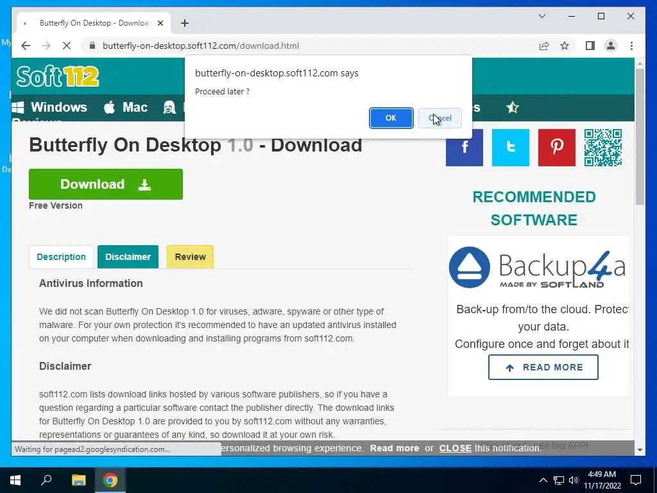Open Chrome profile avatar

tap(611, 46)
